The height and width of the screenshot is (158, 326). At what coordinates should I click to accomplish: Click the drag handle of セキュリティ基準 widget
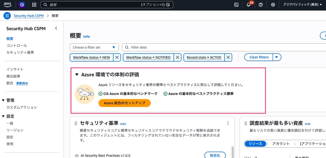[x=76, y=124]
